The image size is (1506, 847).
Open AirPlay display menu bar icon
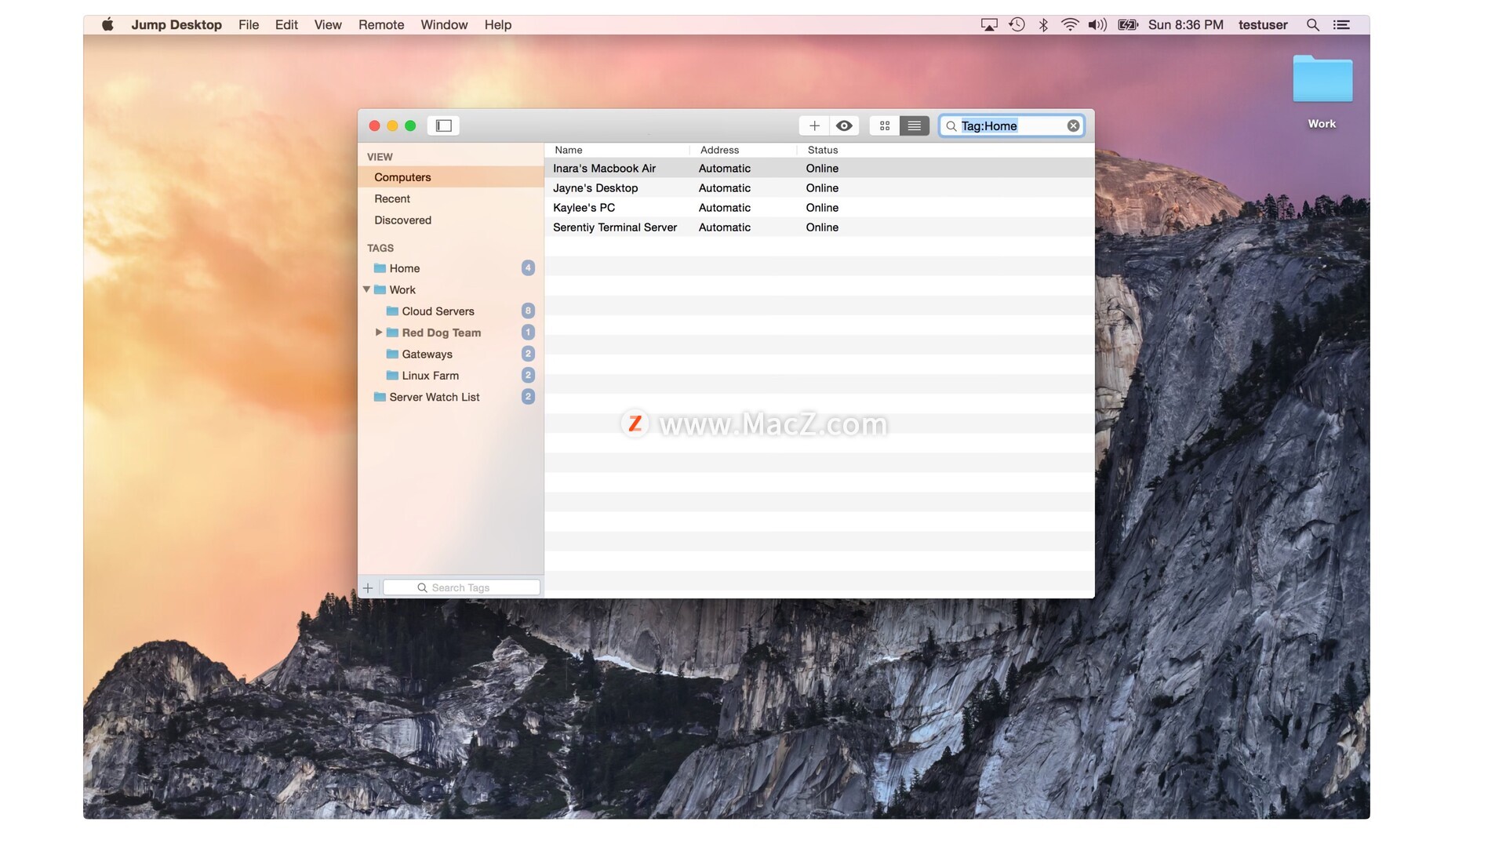[x=989, y=24]
